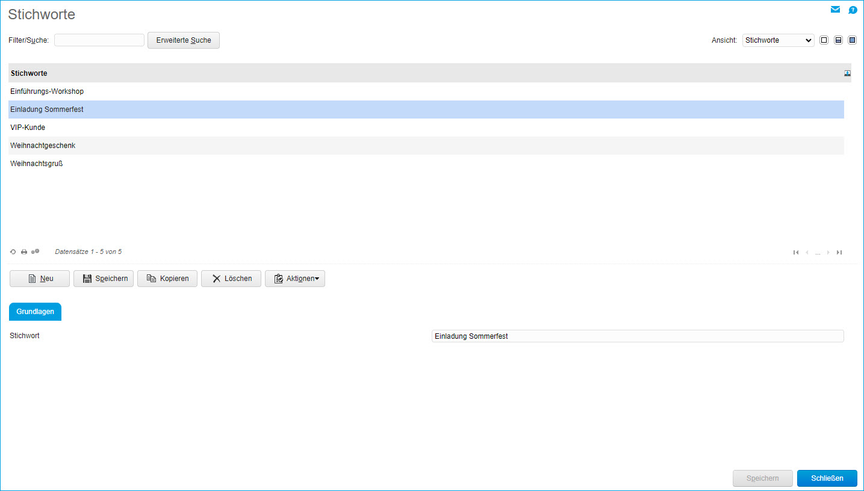Go to previous page of records

807,253
